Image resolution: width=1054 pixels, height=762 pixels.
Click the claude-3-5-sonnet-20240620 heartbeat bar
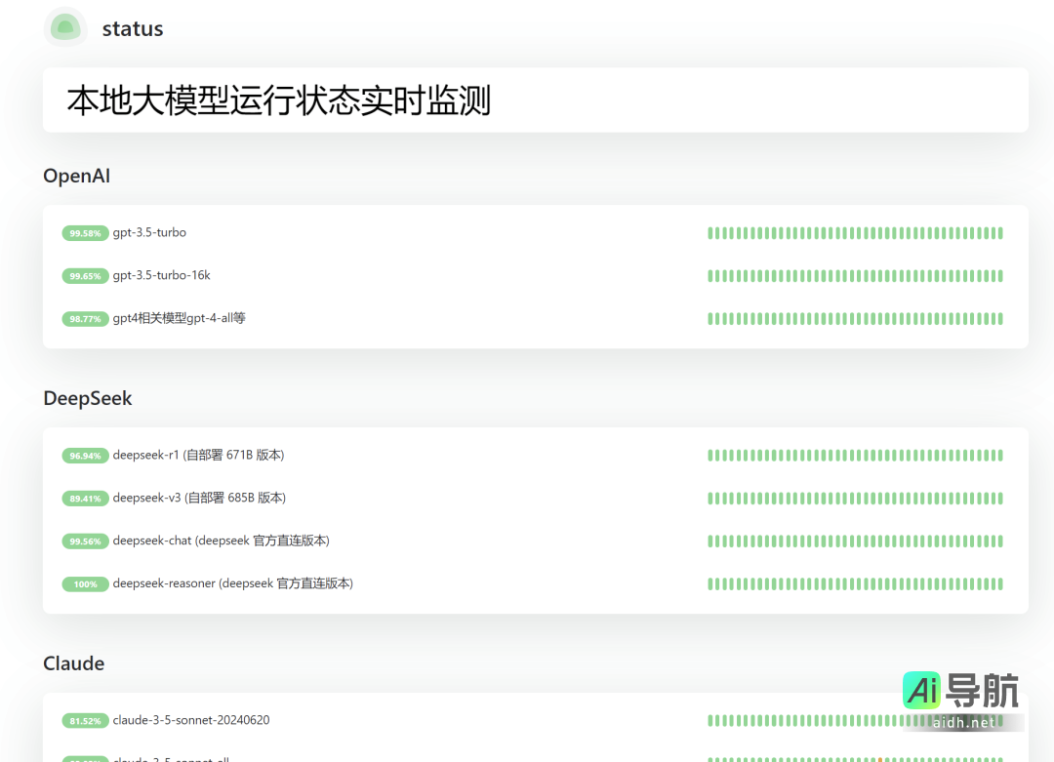855,721
